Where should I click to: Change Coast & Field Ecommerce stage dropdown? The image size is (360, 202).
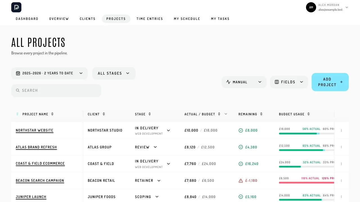153,164
